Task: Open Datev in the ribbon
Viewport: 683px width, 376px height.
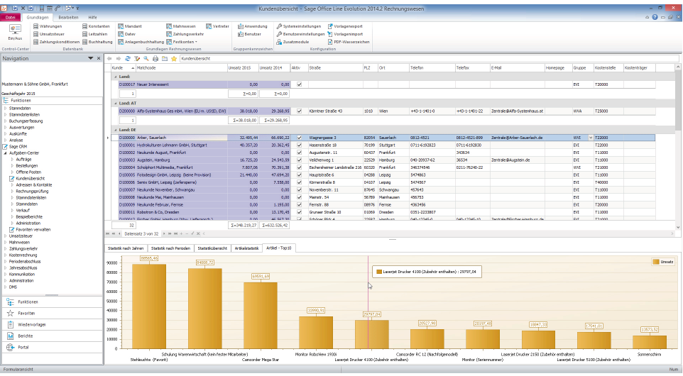Action: coord(127,34)
